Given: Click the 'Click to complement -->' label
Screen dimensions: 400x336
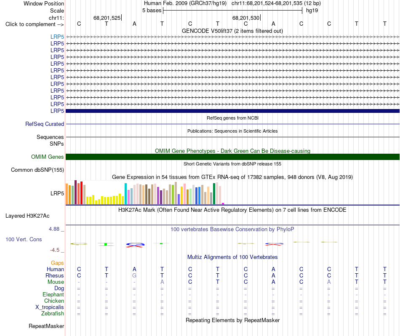Looking at the screenshot, I should coord(35,24).
